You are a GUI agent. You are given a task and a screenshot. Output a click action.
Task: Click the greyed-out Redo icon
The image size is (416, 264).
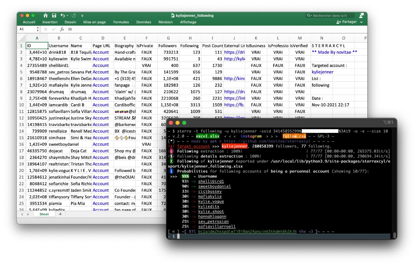click(73, 16)
